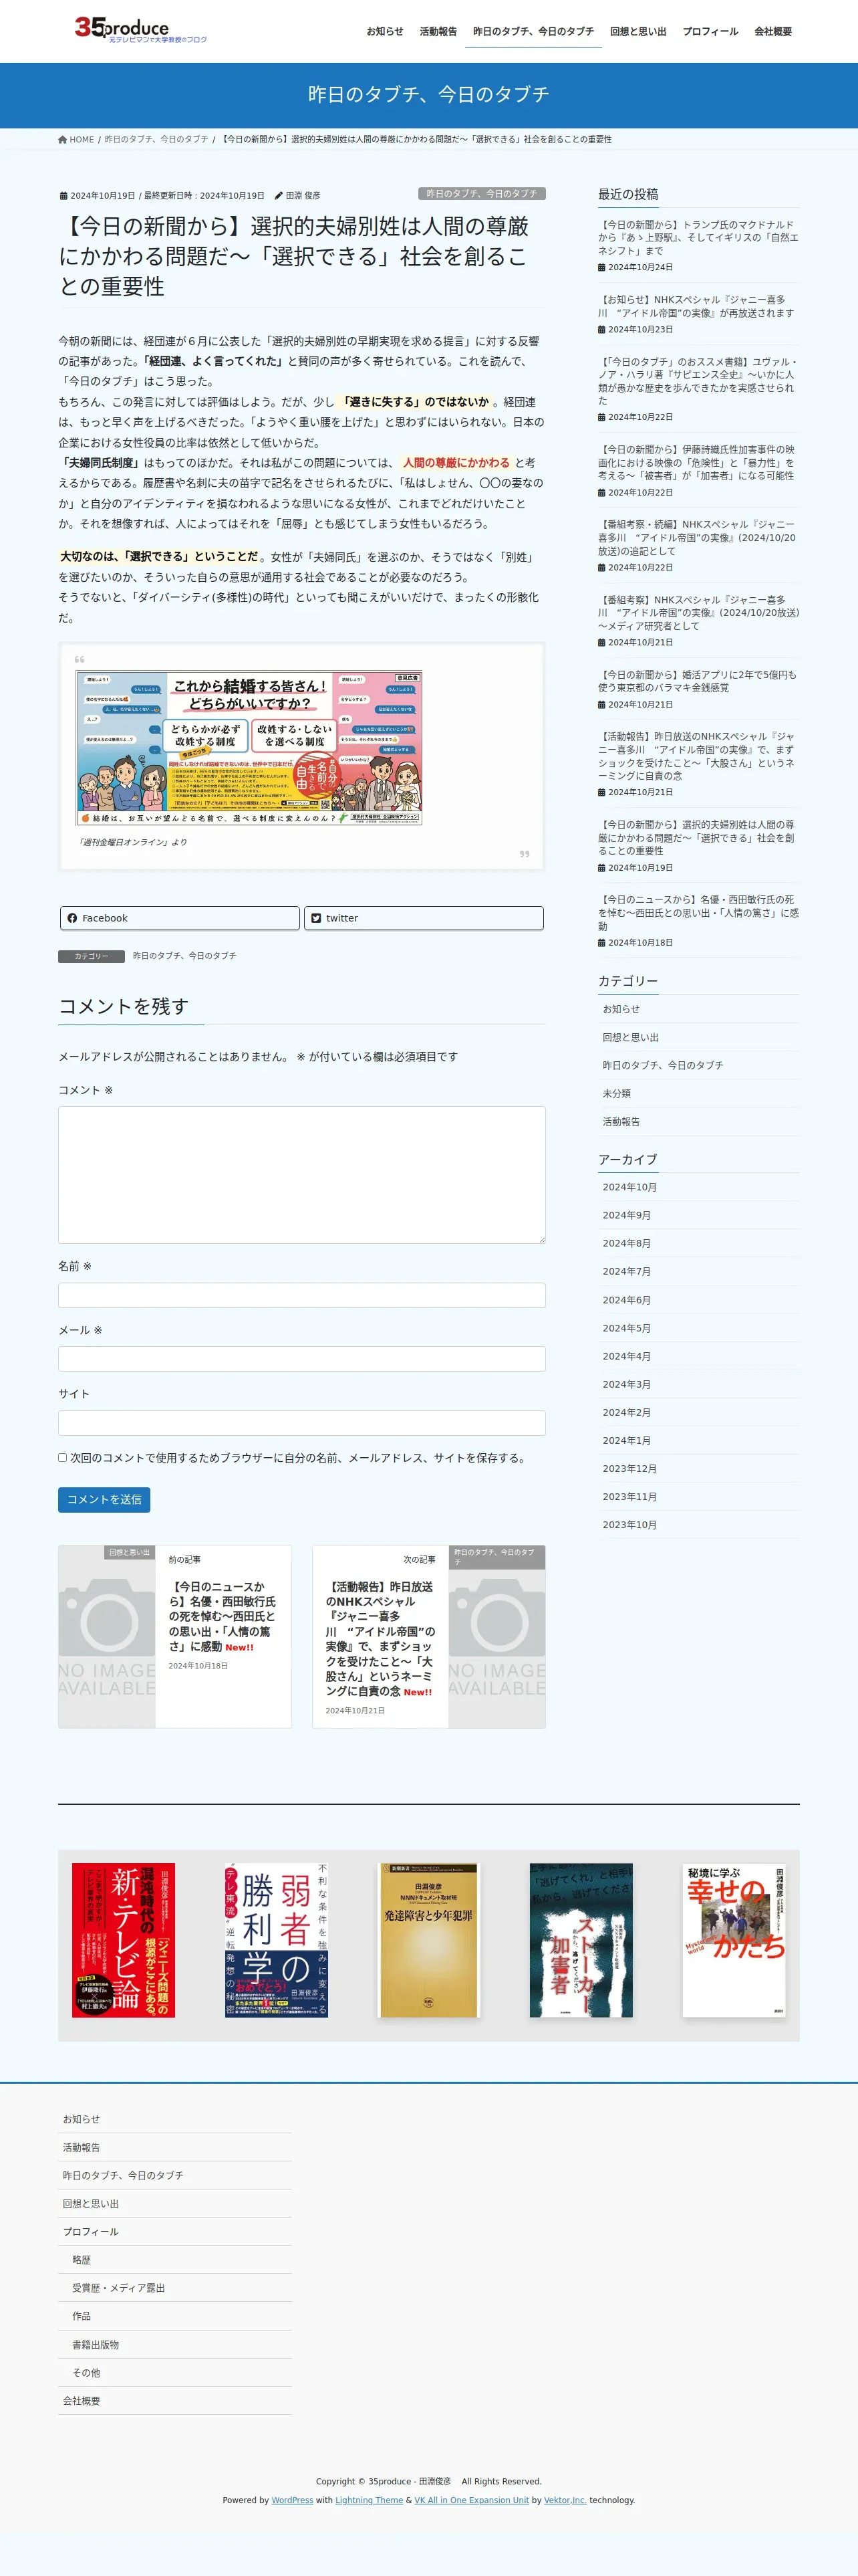The width and height of the screenshot is (858, 2576).
Task: Click the WordPress link in footer
Action: (x=293, y=2500)
